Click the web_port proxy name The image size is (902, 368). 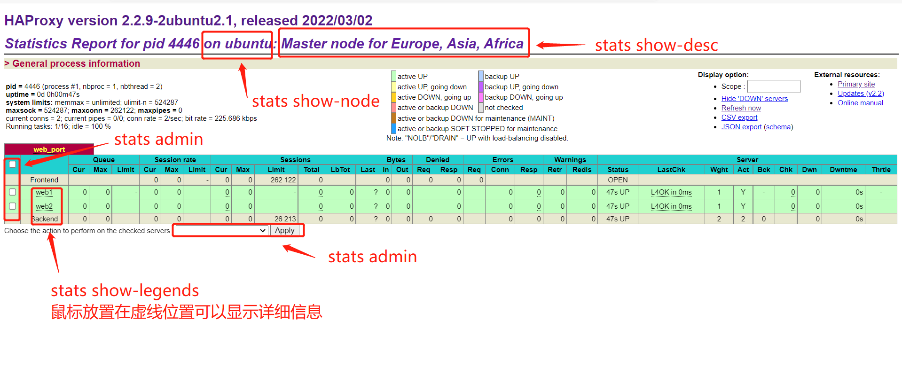[x=49, y=149]
